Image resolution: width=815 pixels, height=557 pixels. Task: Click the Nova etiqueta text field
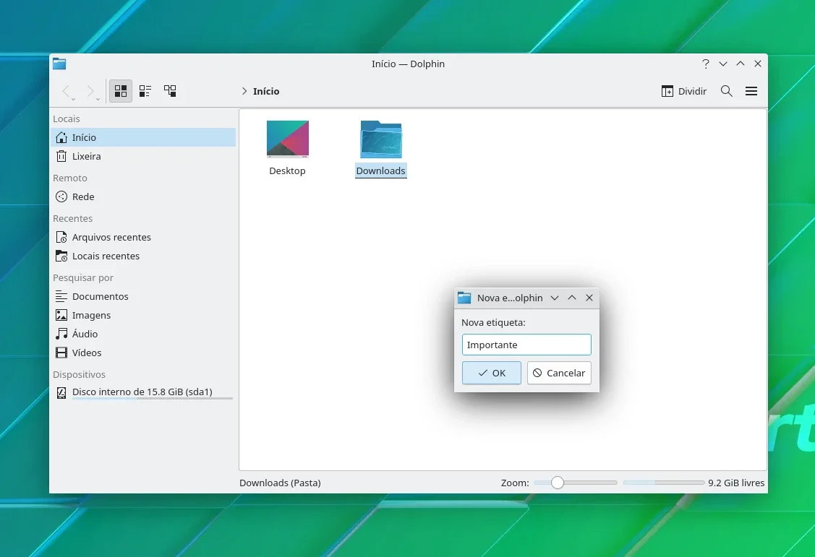(x=526, y=345)
